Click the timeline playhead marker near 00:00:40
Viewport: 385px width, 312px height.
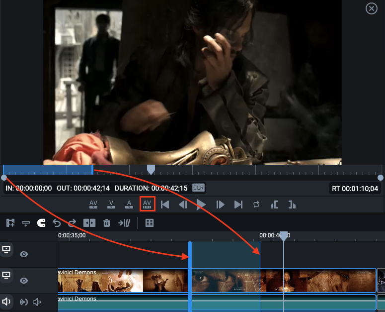[284, 236]
